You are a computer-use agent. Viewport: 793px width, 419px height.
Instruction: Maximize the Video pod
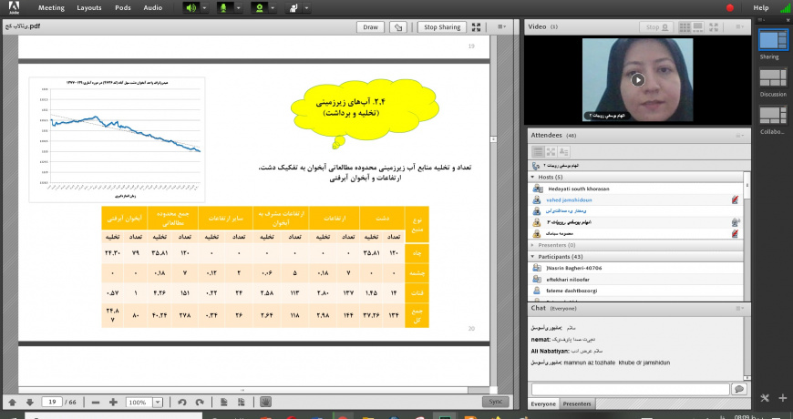point(714,27)
